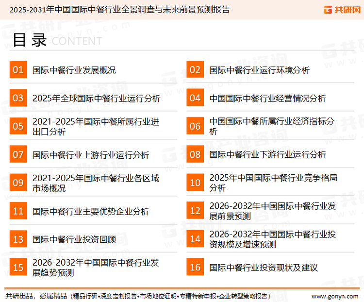The height and width of the screenshot is (302, 364).
Task: Select chapter 2026-2032年中国国际中餐行业投资规模及增速预测
Action: coord(273,239)
